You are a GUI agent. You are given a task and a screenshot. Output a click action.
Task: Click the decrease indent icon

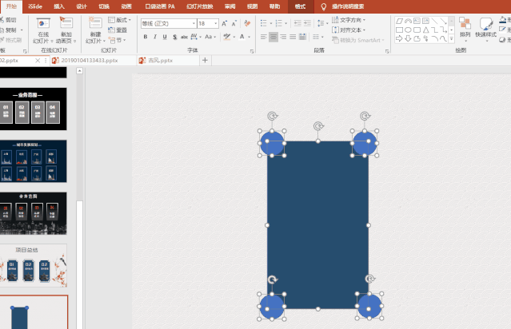coord(297,23)
